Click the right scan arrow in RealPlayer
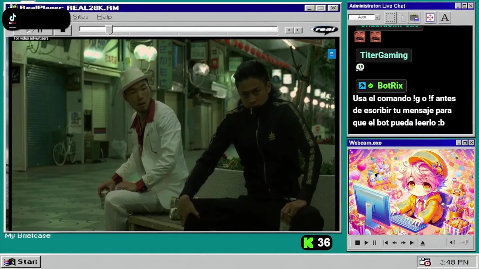The height and width of the screenshot is (269, 479). (298, 30)
